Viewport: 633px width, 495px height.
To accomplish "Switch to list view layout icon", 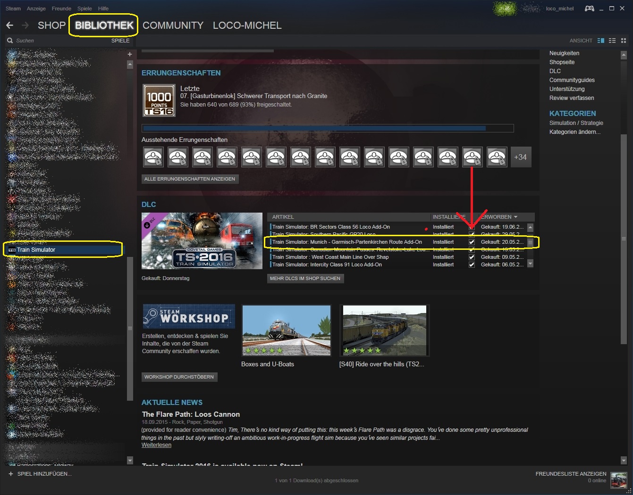I will (612, 41).
